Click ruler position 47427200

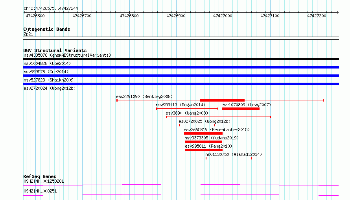pyautogui.click(x=317, y=16)
